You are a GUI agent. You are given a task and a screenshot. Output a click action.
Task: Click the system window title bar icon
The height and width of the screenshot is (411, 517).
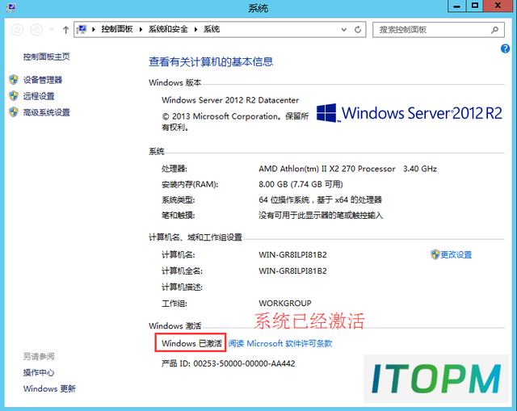(11, 7)
